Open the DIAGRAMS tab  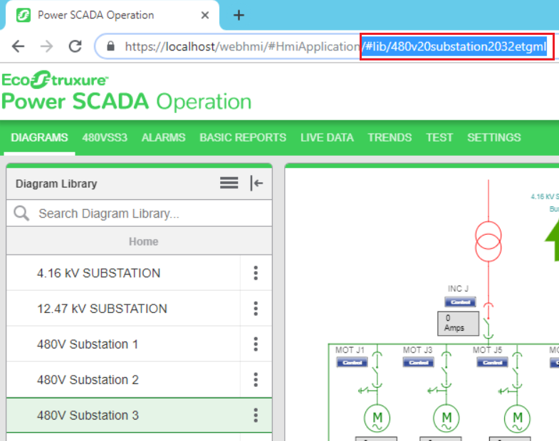pos(39,137)
